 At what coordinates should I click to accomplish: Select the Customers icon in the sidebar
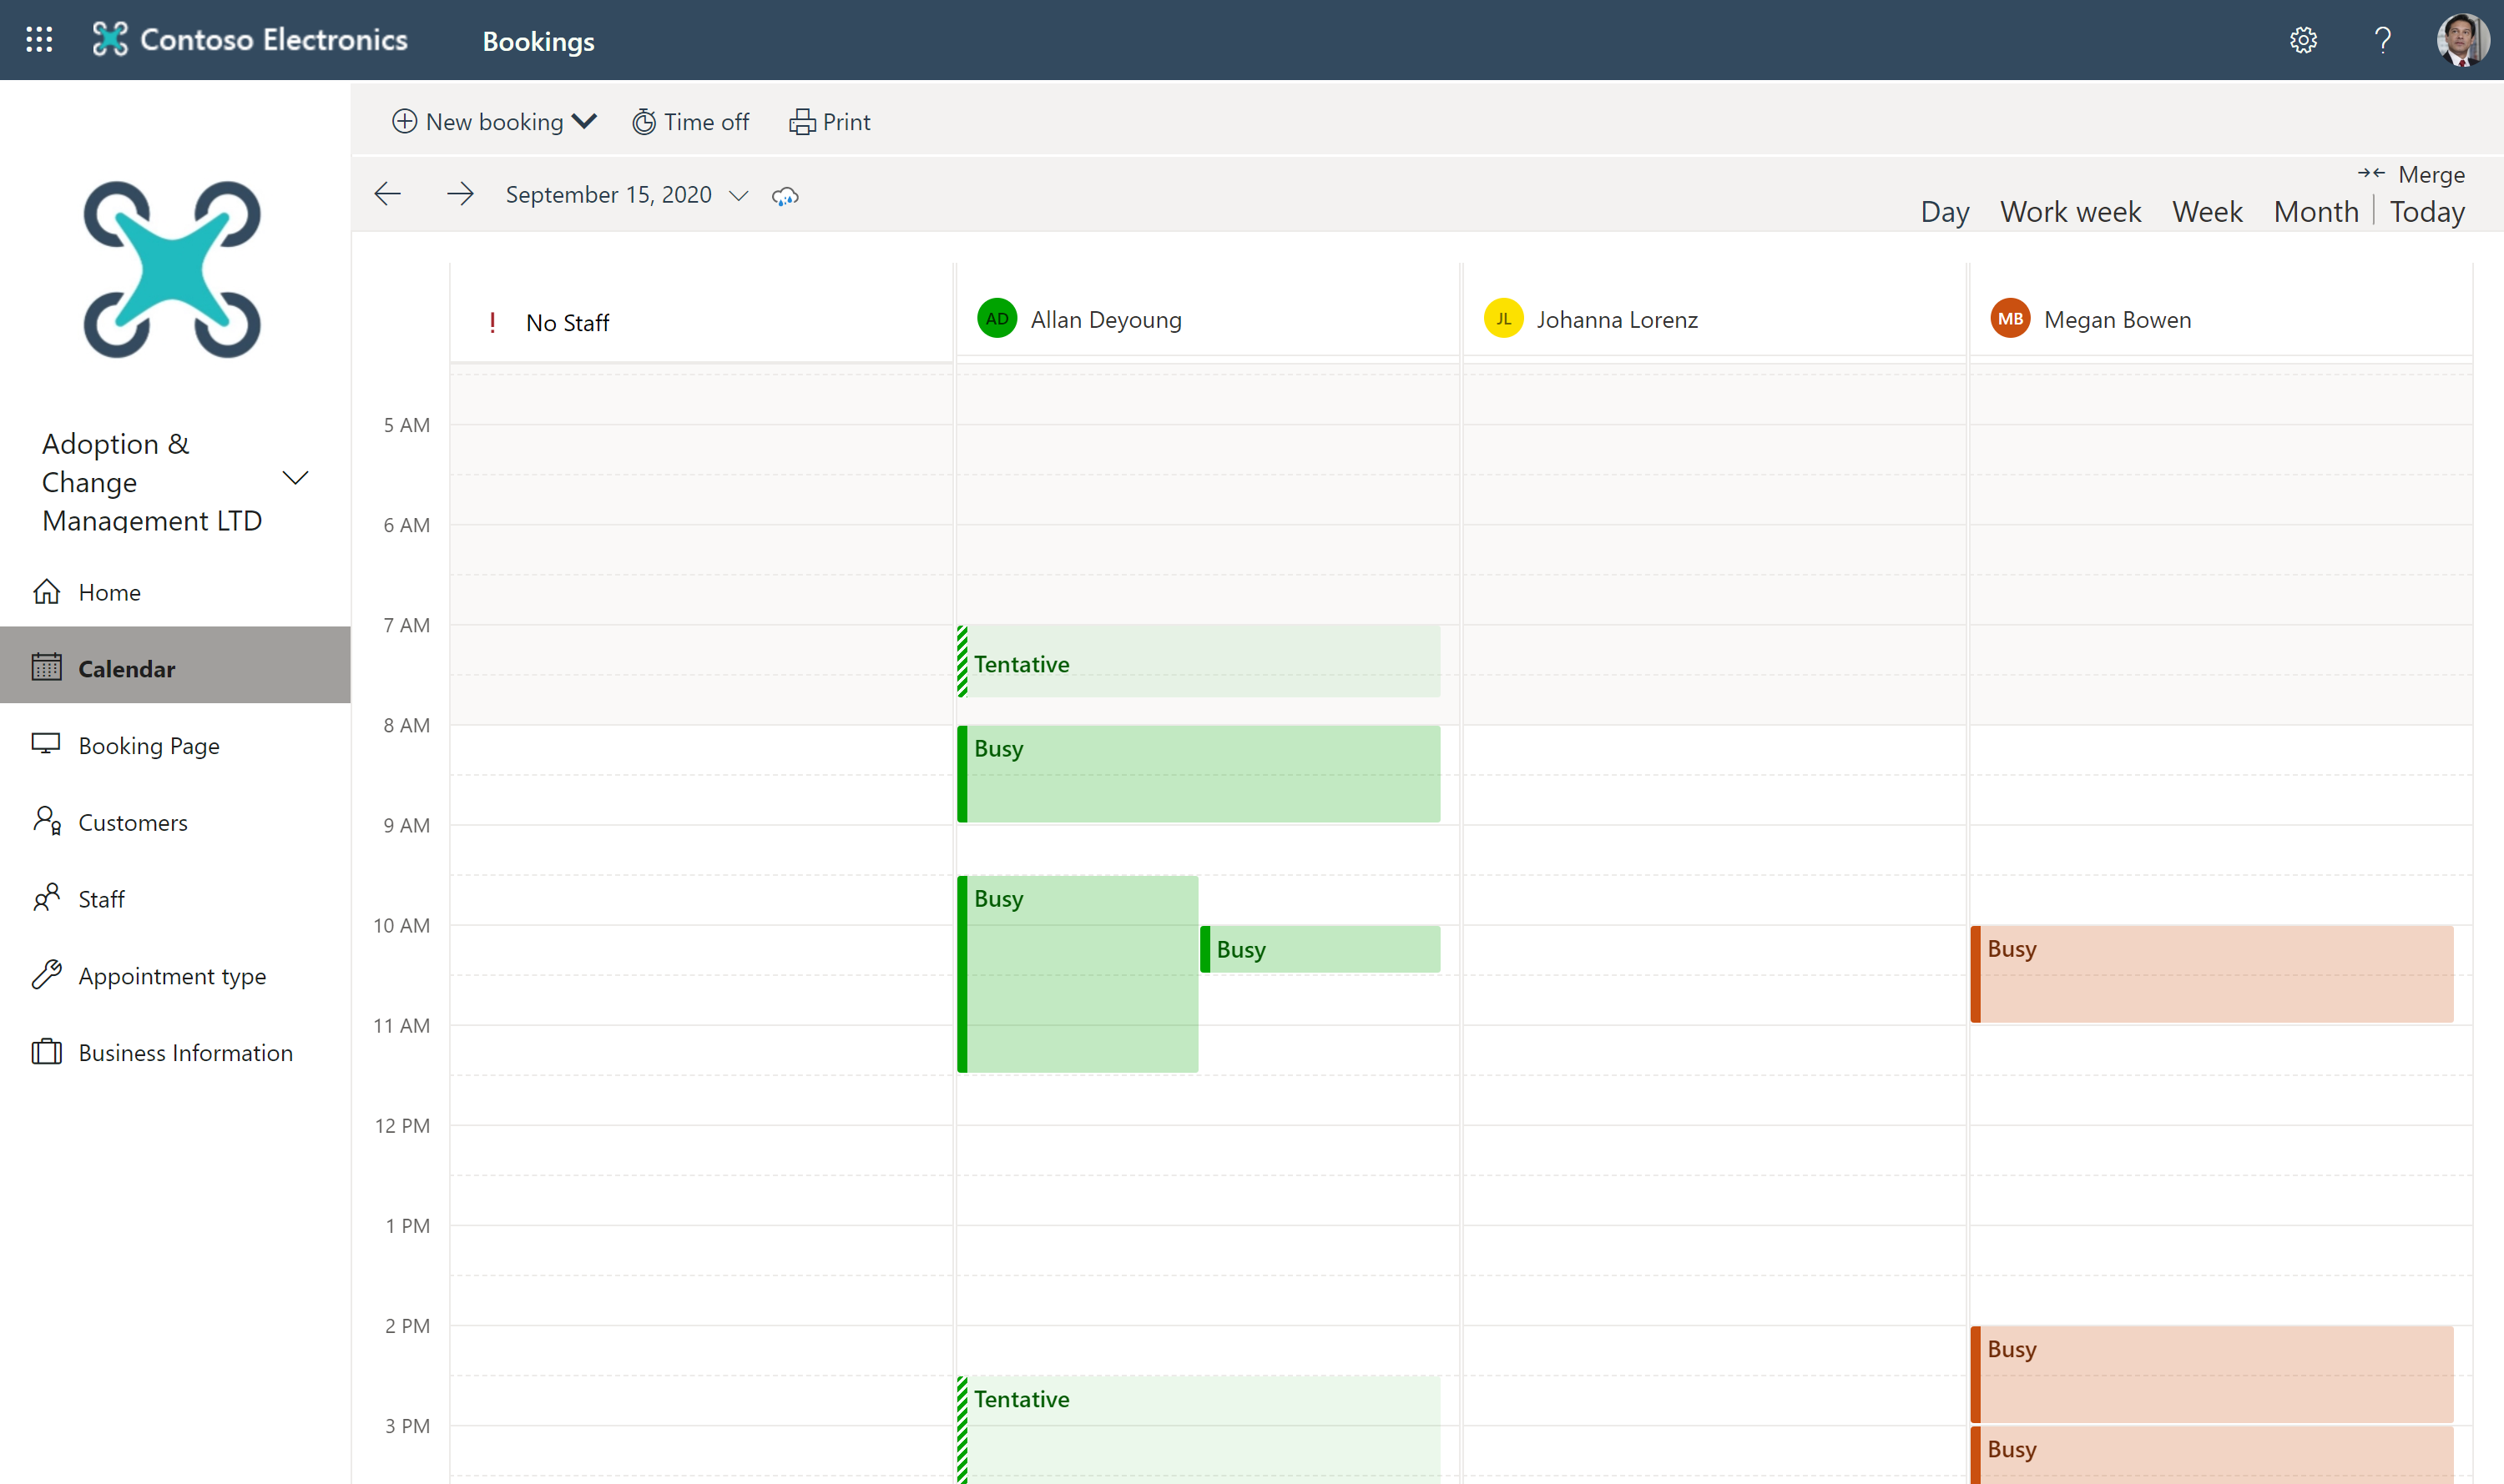46,821
